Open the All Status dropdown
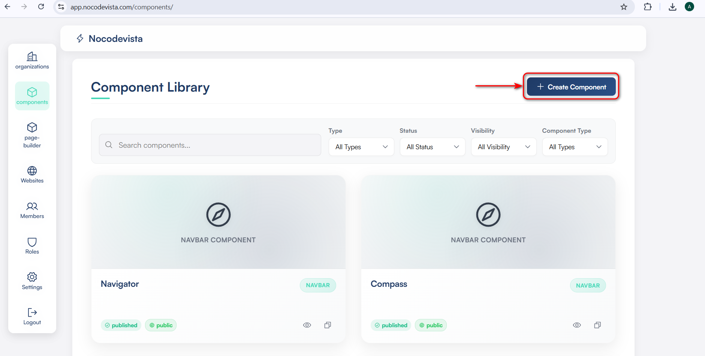705x356 pixels. point(432,147)
